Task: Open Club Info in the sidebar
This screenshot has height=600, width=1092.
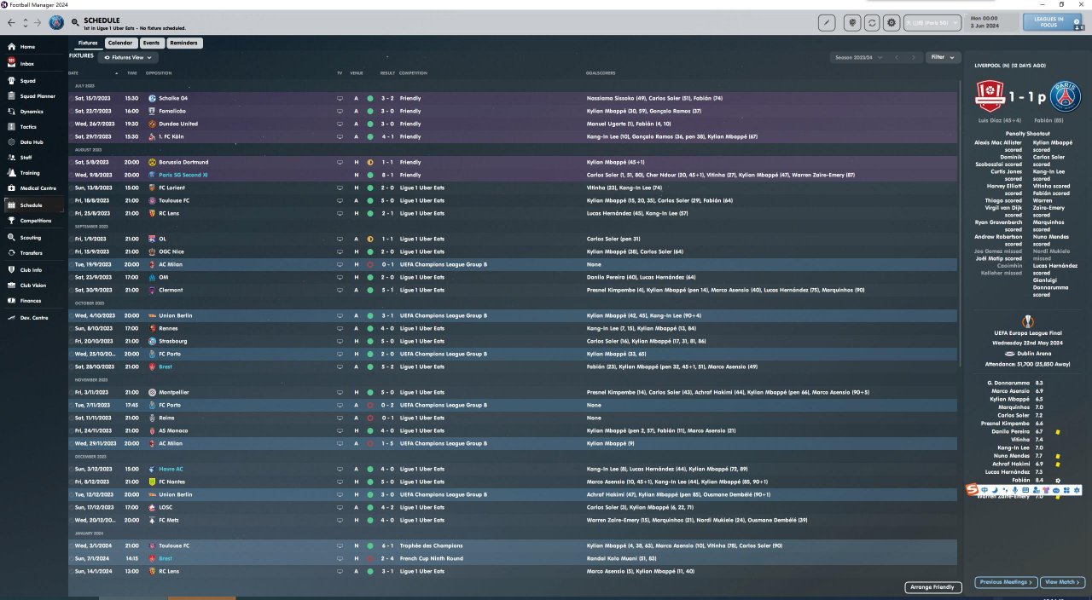Action: tap(31, 270)
